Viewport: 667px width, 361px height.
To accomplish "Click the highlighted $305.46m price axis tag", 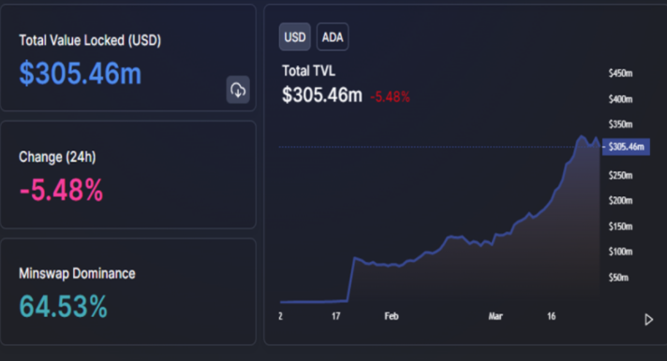I will click(x=626, y=147).
